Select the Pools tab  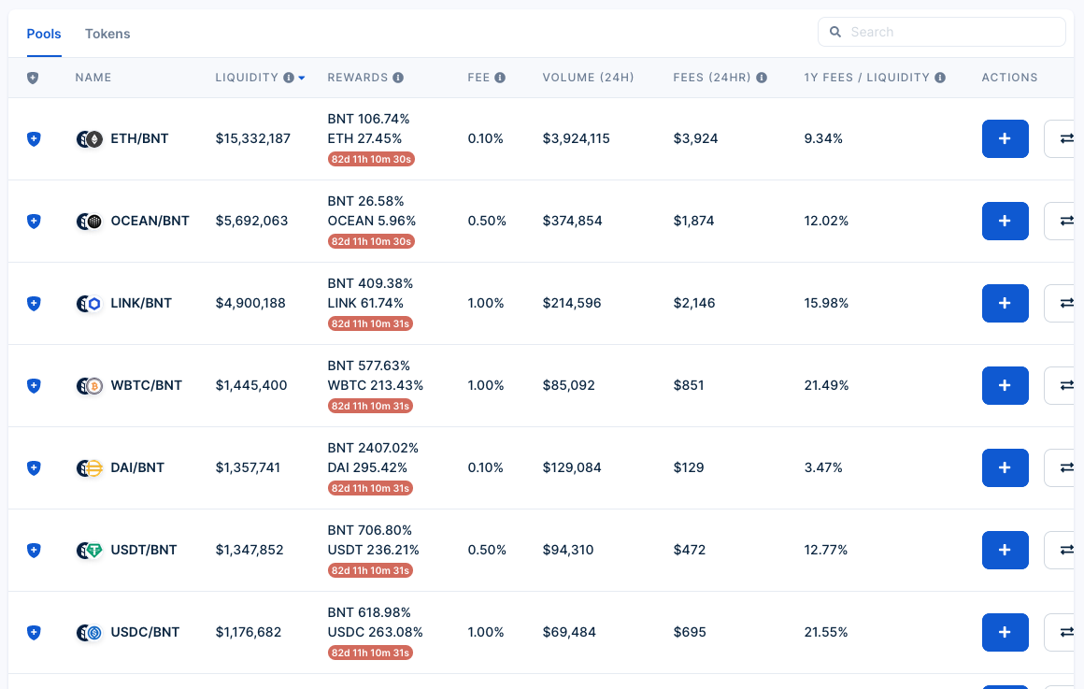point(43,34)
